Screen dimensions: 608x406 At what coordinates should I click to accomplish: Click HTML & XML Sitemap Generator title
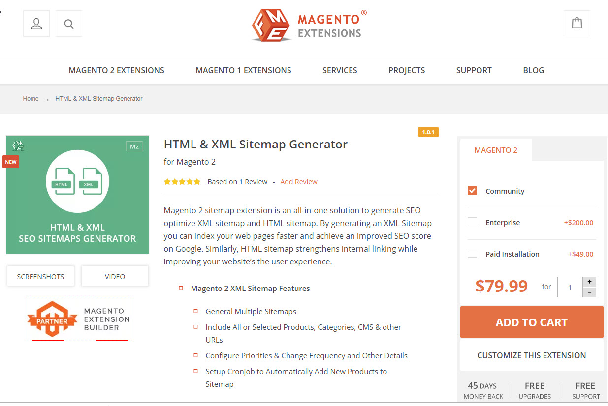pyautogui.click(x=256, y=145)
